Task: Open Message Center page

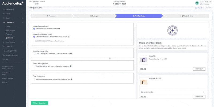Action: (11, 51)
